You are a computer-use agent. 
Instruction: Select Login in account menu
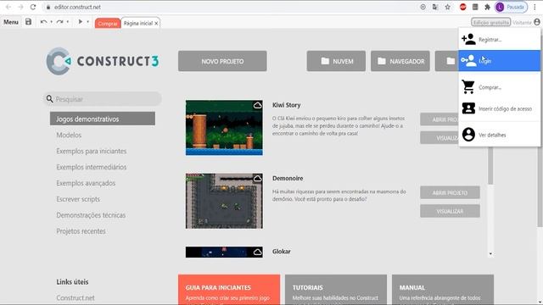click(x=500, y=61)
